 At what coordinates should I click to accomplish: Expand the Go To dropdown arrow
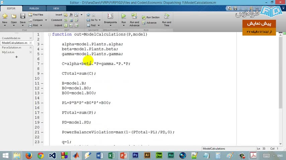[x=99, y=20]
